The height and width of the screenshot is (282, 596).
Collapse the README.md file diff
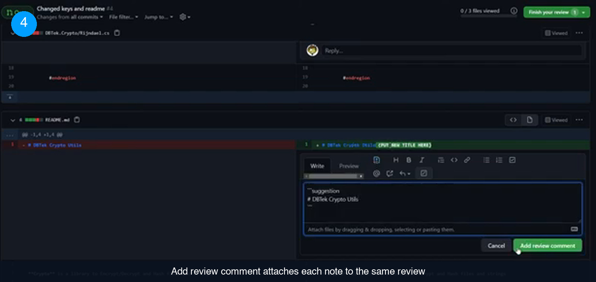[13, 120]
